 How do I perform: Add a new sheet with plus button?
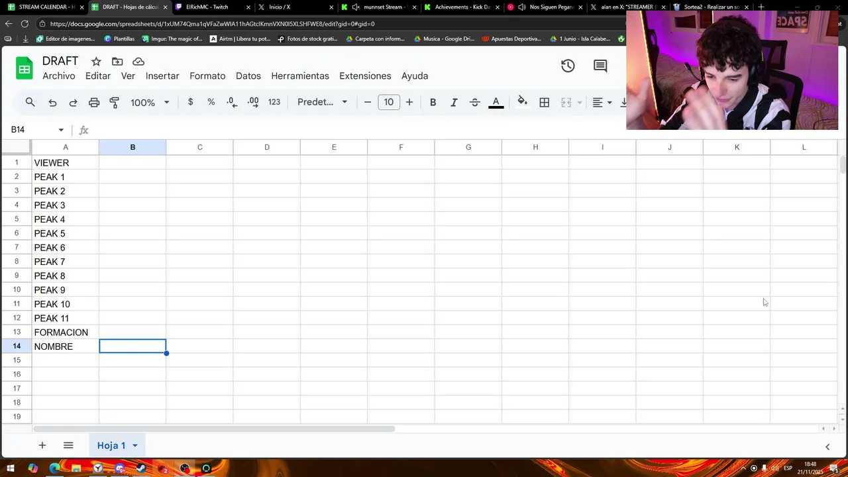point(42,445)
